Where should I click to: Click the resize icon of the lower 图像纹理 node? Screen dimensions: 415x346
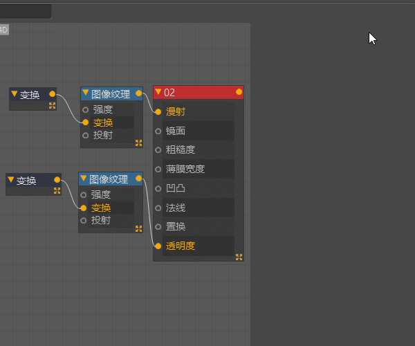(x=139, y=228)
